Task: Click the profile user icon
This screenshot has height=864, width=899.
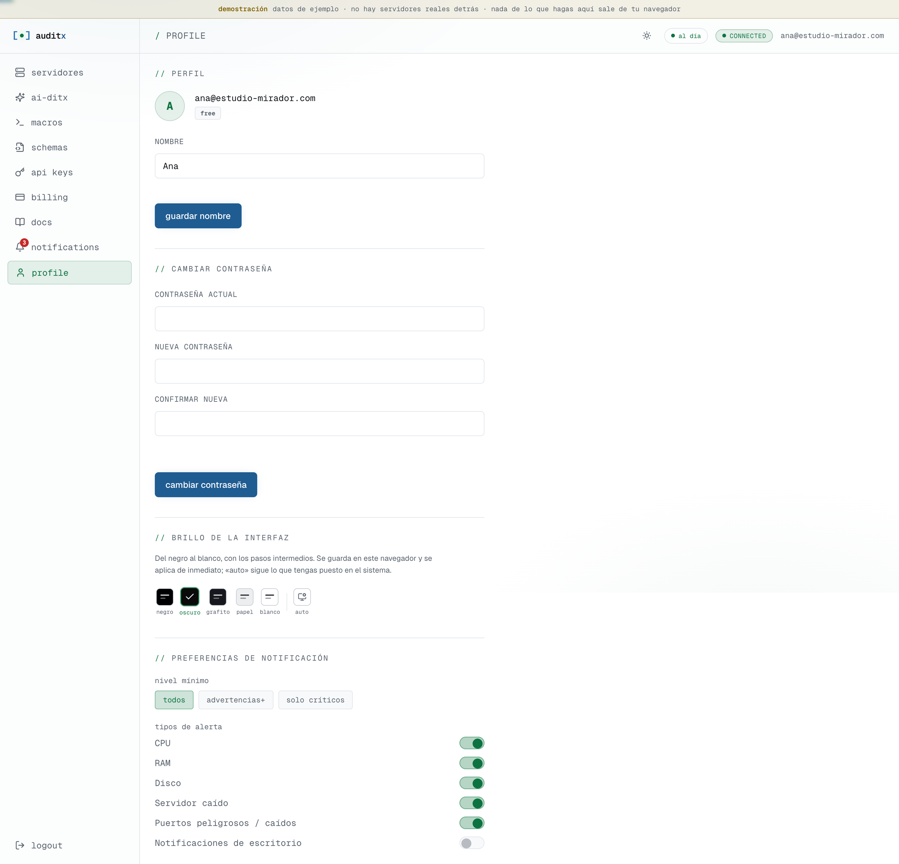Action: pos(21,273)
